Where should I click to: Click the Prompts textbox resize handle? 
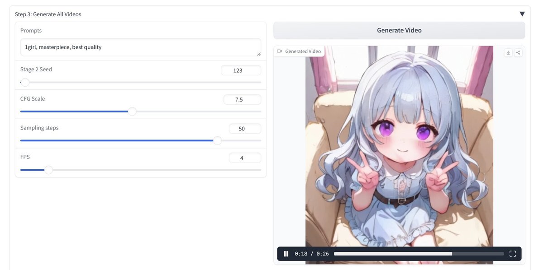coord(258,53)
